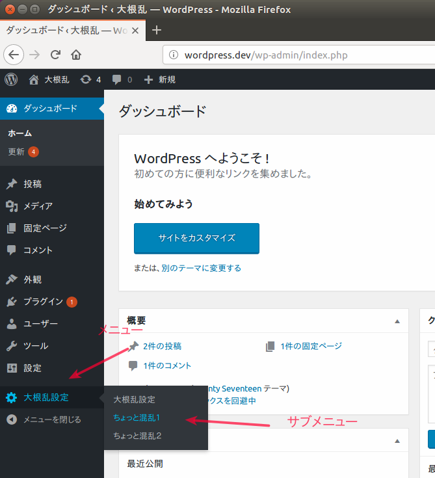The image size is (435, 478).
Task: Click the Seventeen theme link
Action: [235, 388]
